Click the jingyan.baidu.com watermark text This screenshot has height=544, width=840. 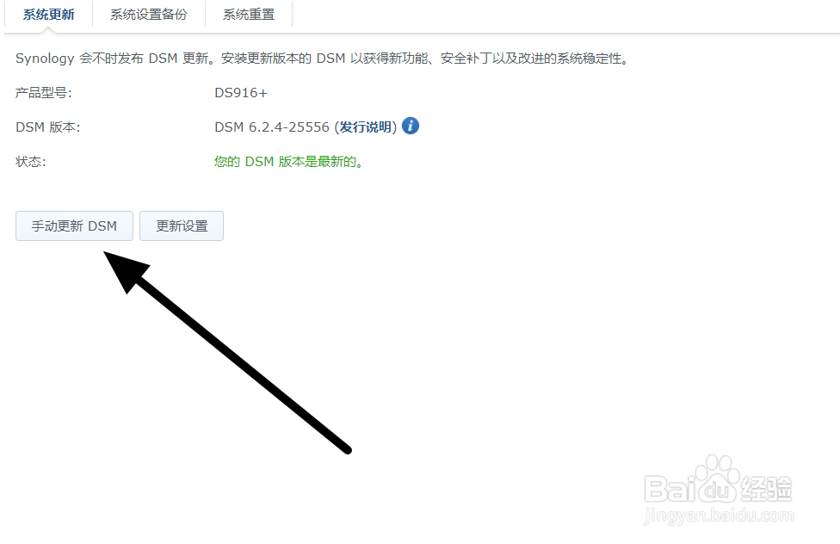point(719,516)
